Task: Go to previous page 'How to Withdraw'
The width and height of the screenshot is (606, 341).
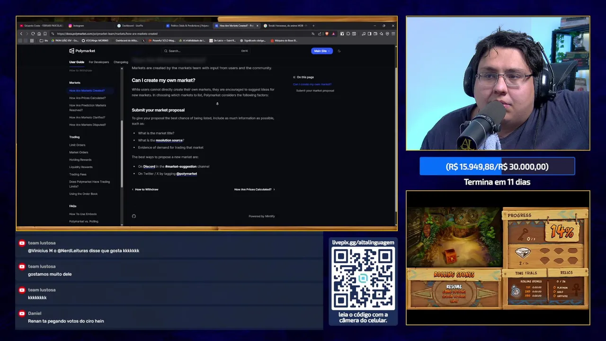Action: [x=145, y=189]
